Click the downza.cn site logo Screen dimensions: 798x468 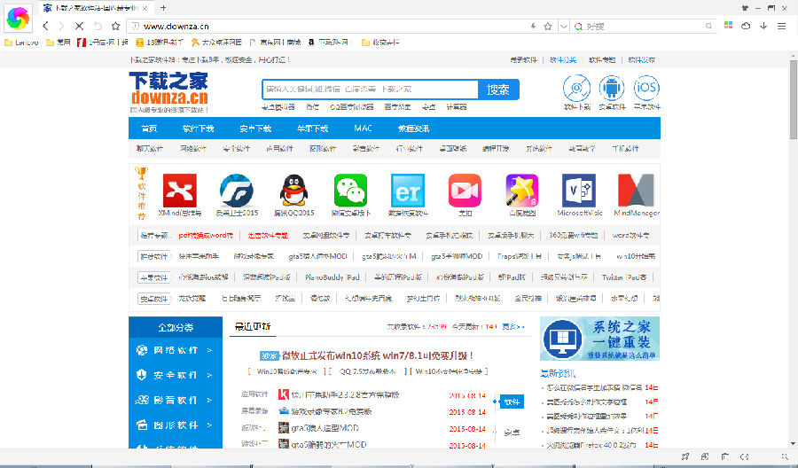pos(168,92)
